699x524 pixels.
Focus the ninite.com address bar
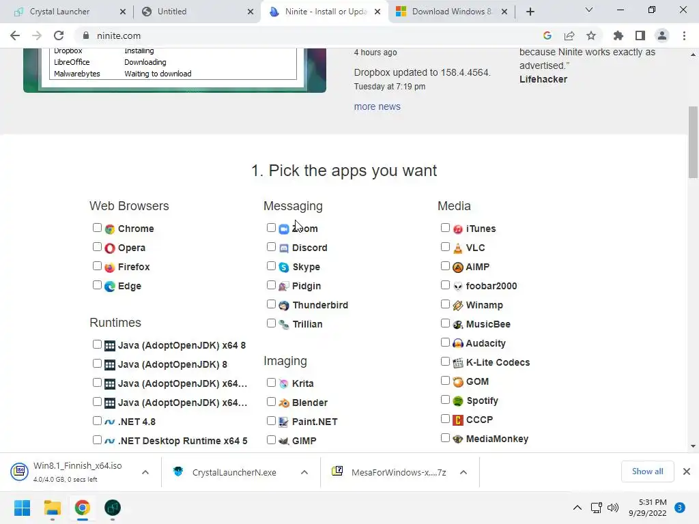(308, 35)
